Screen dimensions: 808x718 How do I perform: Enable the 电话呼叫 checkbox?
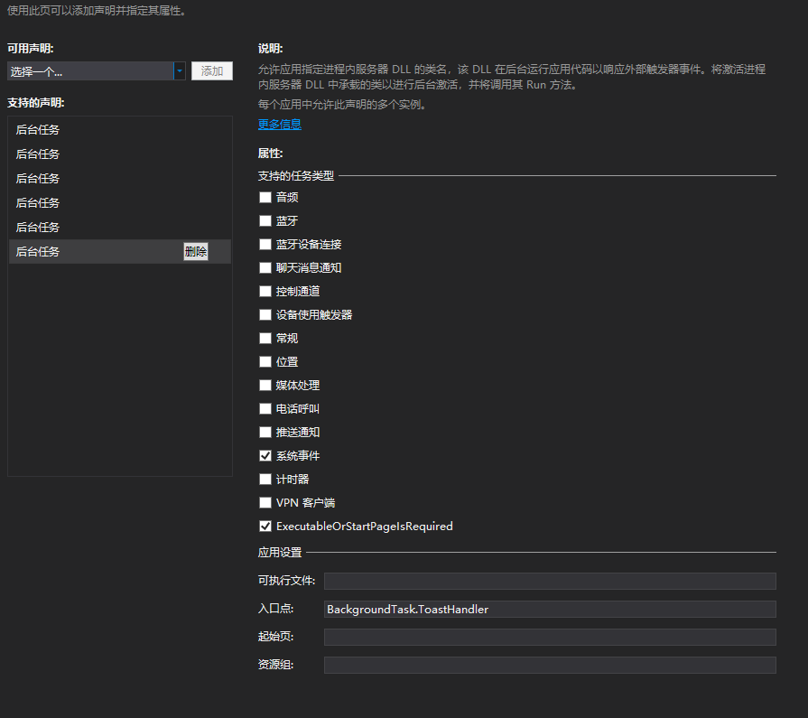[265, 409]
